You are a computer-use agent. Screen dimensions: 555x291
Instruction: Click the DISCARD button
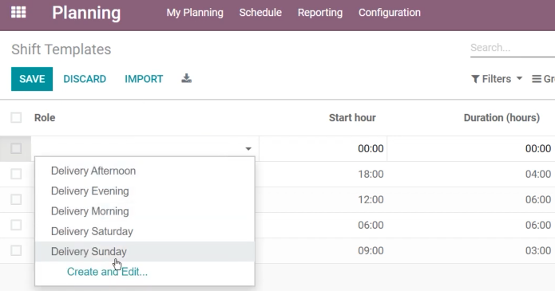85,79
